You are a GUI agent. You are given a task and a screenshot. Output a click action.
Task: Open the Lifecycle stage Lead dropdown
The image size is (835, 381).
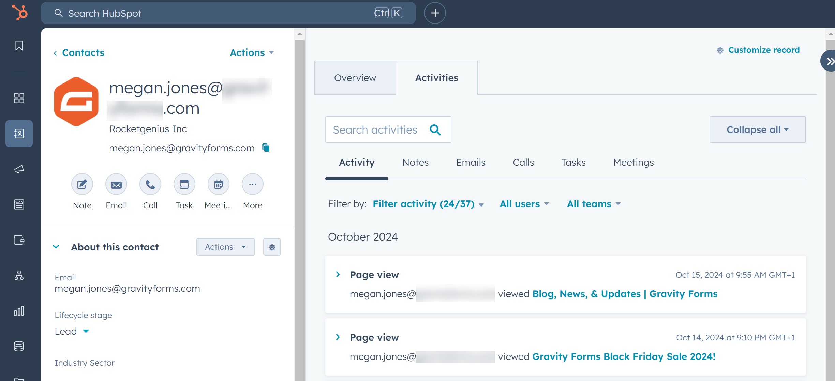[72, 331]
